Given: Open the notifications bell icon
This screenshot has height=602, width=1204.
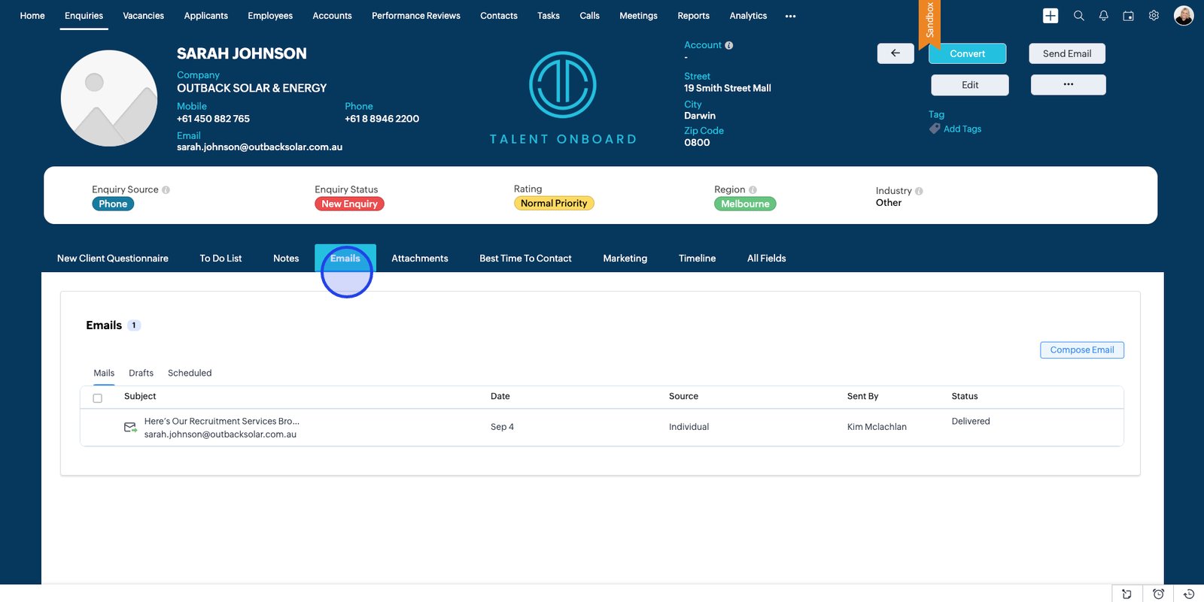Looking at the screenshot, I should [1103, 16].
